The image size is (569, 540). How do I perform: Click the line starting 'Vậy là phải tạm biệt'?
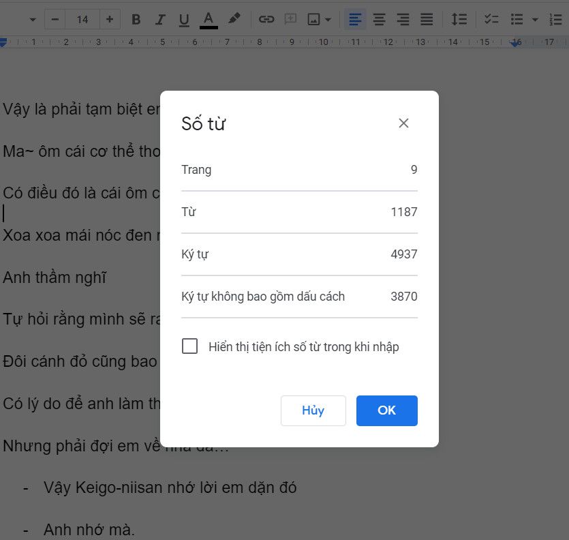coord(81,109)
